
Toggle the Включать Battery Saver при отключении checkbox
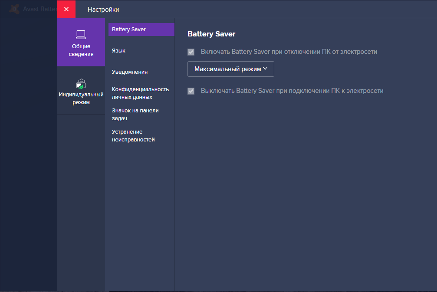[x=191, y=52]
